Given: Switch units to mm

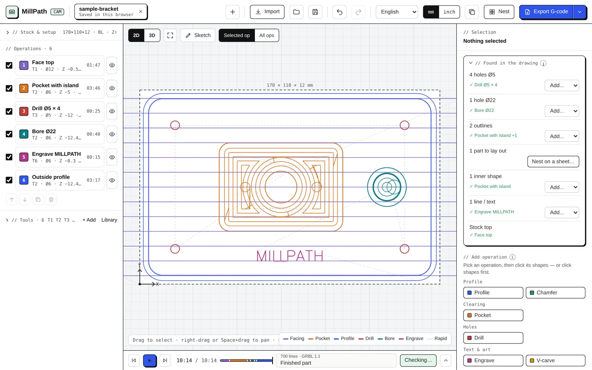Looking at the screenshot, I should click(x=431, y=12).
